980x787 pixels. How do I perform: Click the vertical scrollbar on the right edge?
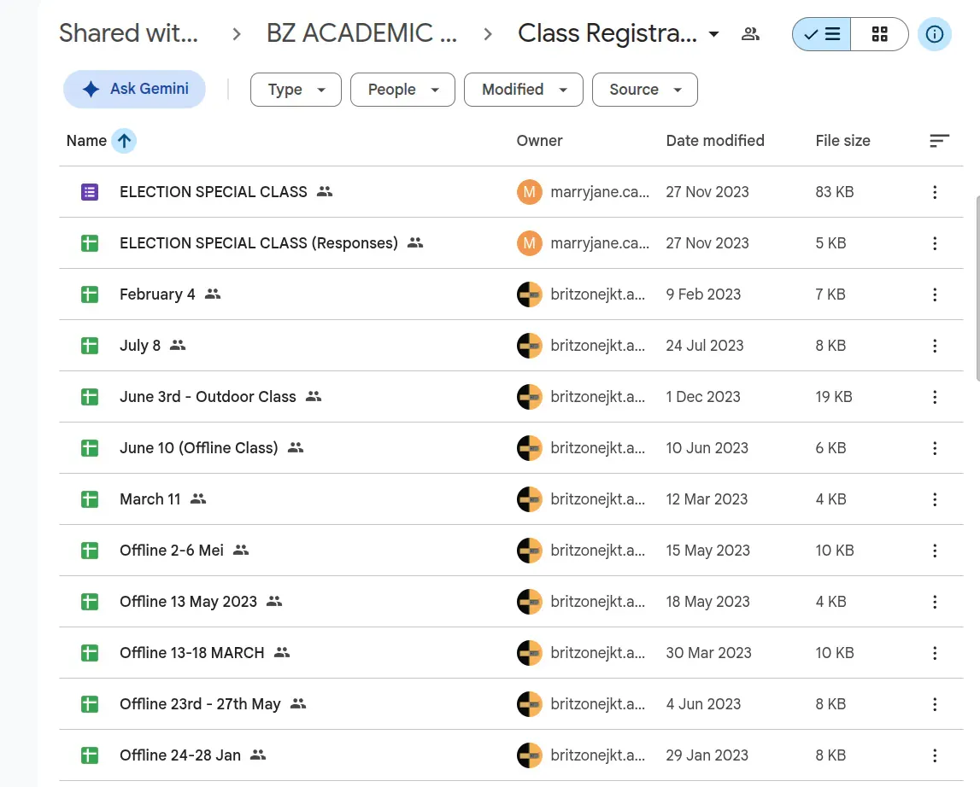coord(977,288)
